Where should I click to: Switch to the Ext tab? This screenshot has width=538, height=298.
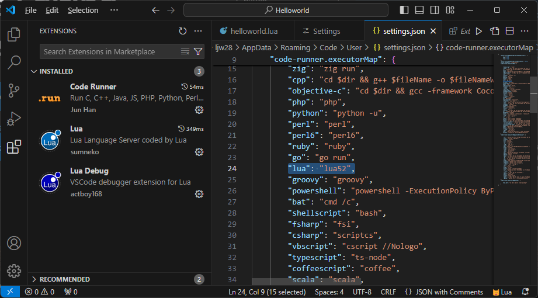pos(460,31)
